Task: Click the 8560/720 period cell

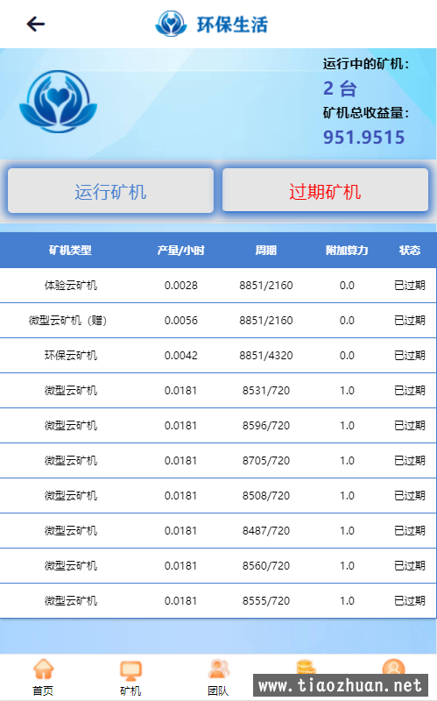Action: (266, 566)
